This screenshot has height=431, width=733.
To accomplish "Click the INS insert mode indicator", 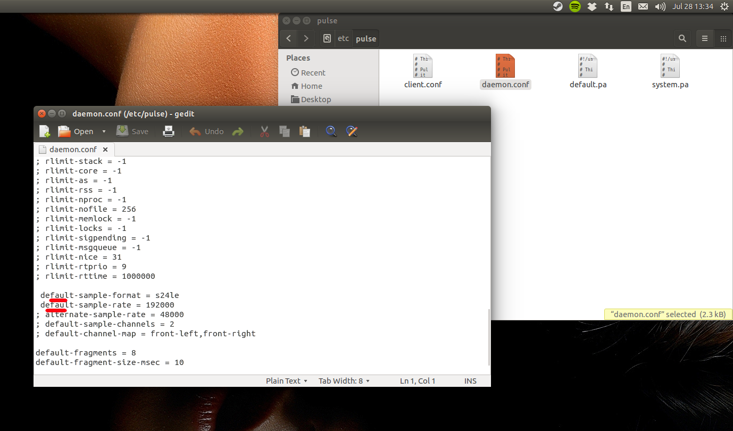I will pyautogui.click(x=470, y=381).
